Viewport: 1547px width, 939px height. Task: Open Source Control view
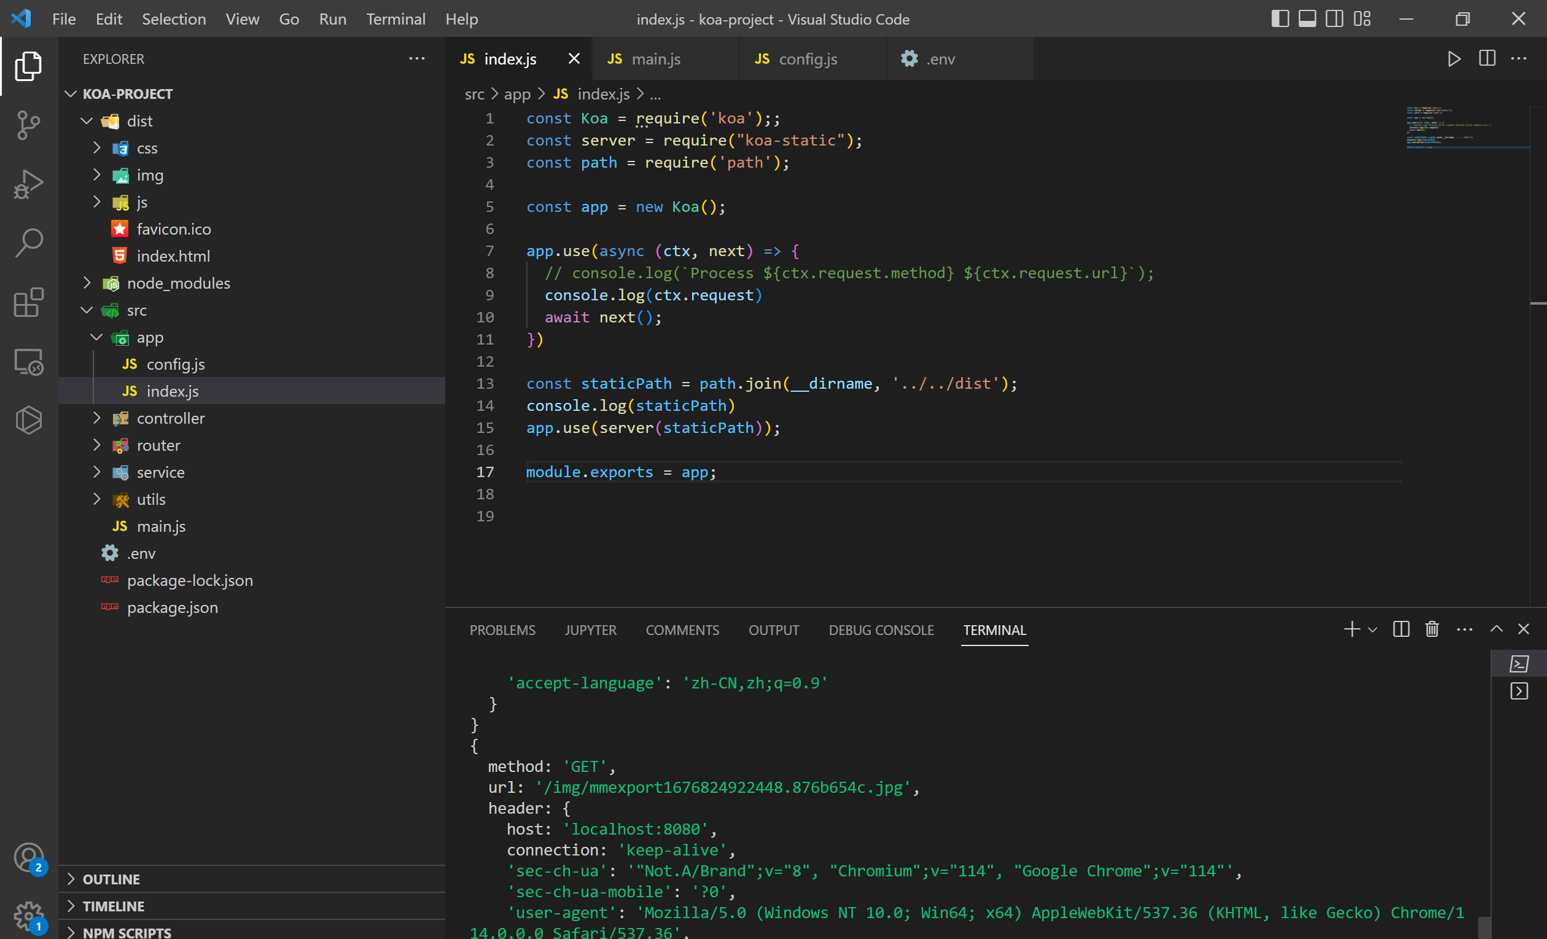pos(28,125)
